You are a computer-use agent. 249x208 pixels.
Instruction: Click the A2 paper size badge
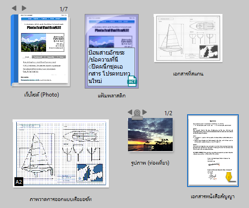pyautogui.click(x=19, y=182)
